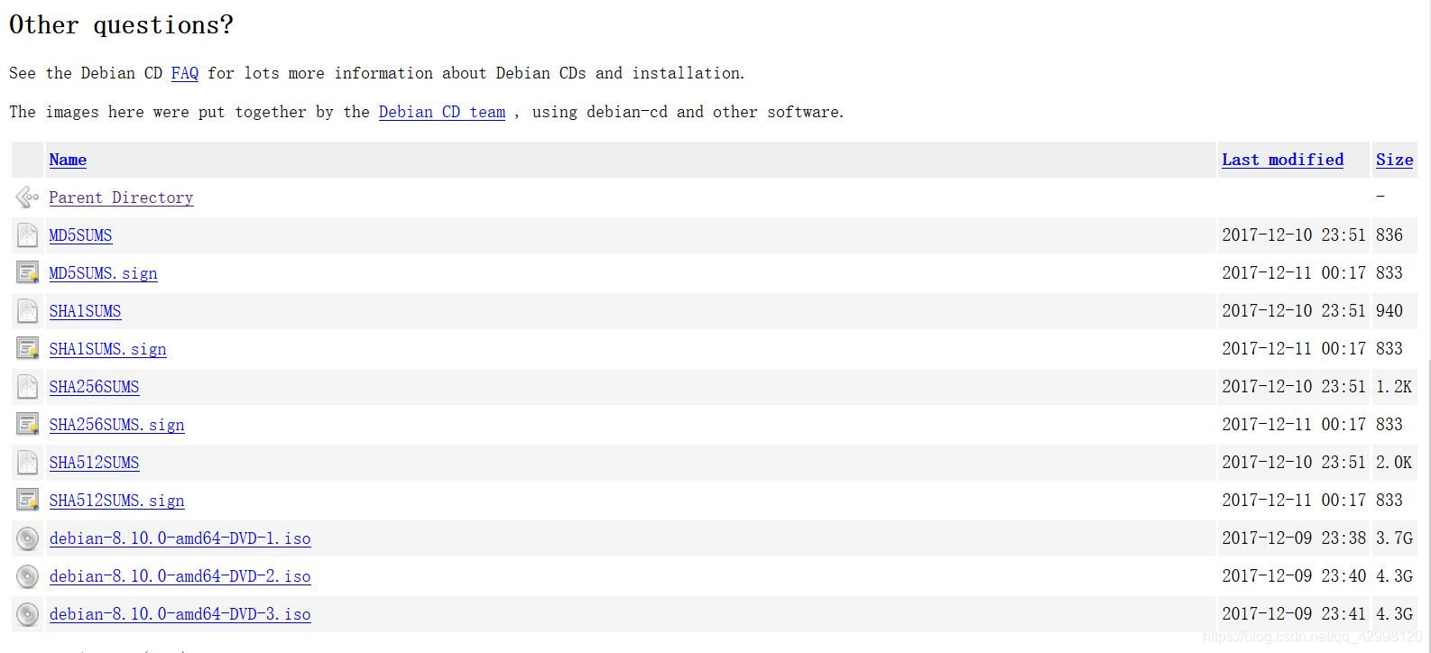The image size is (1431, 653).
Task: Sort listing by Size column
Action: [x=1394, y=160]
